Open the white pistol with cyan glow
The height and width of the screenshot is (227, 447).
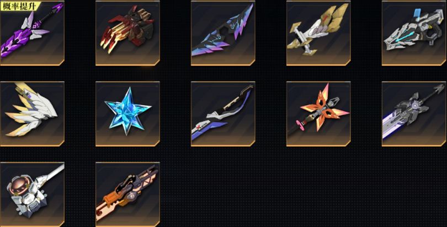tap(414, 33)
